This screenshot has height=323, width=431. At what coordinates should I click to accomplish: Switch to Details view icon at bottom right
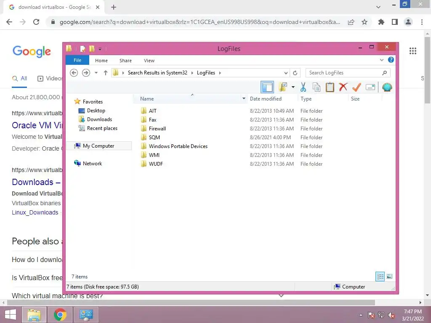click(x=380, y=276)
